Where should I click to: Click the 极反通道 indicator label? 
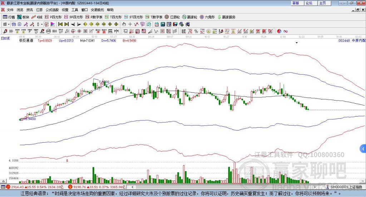click(x=26, y=41)
